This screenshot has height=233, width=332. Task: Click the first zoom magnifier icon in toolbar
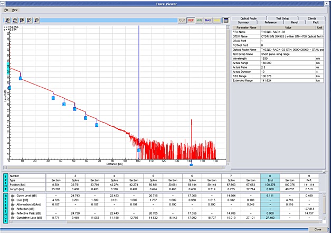click(7, 21)
